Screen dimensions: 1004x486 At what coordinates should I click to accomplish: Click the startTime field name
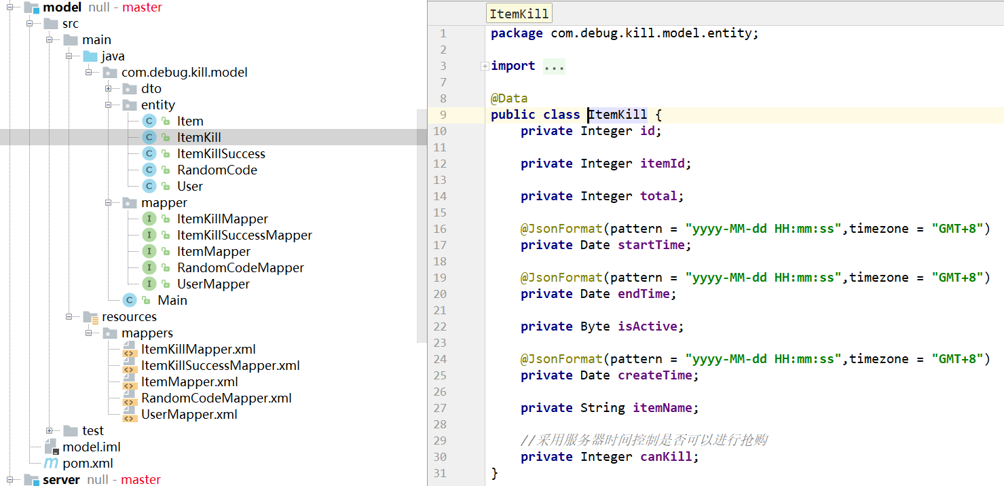point(651,245)
